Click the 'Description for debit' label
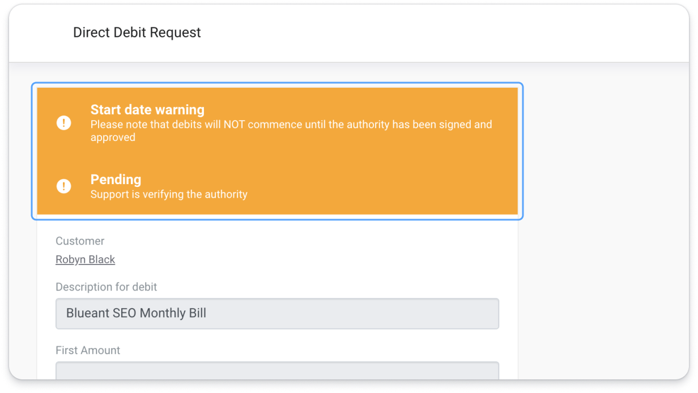This screenshot has height=393, width=698. (x=107, y=287)
